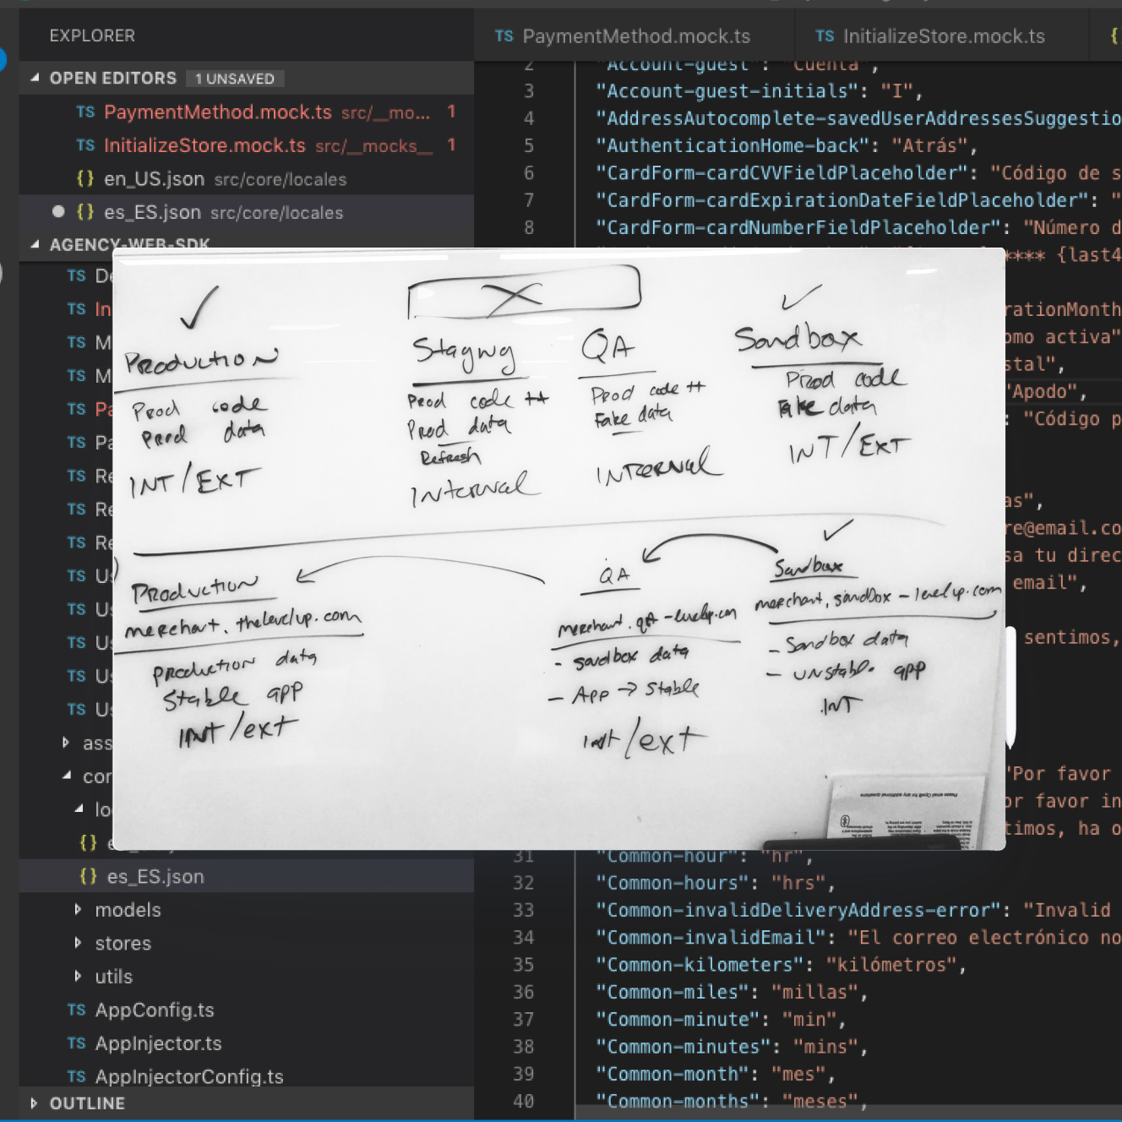Screen dimensions: 1122x1122
Task: Click the TS icon beside AppConfig.ts
Action: point(75,1010)
